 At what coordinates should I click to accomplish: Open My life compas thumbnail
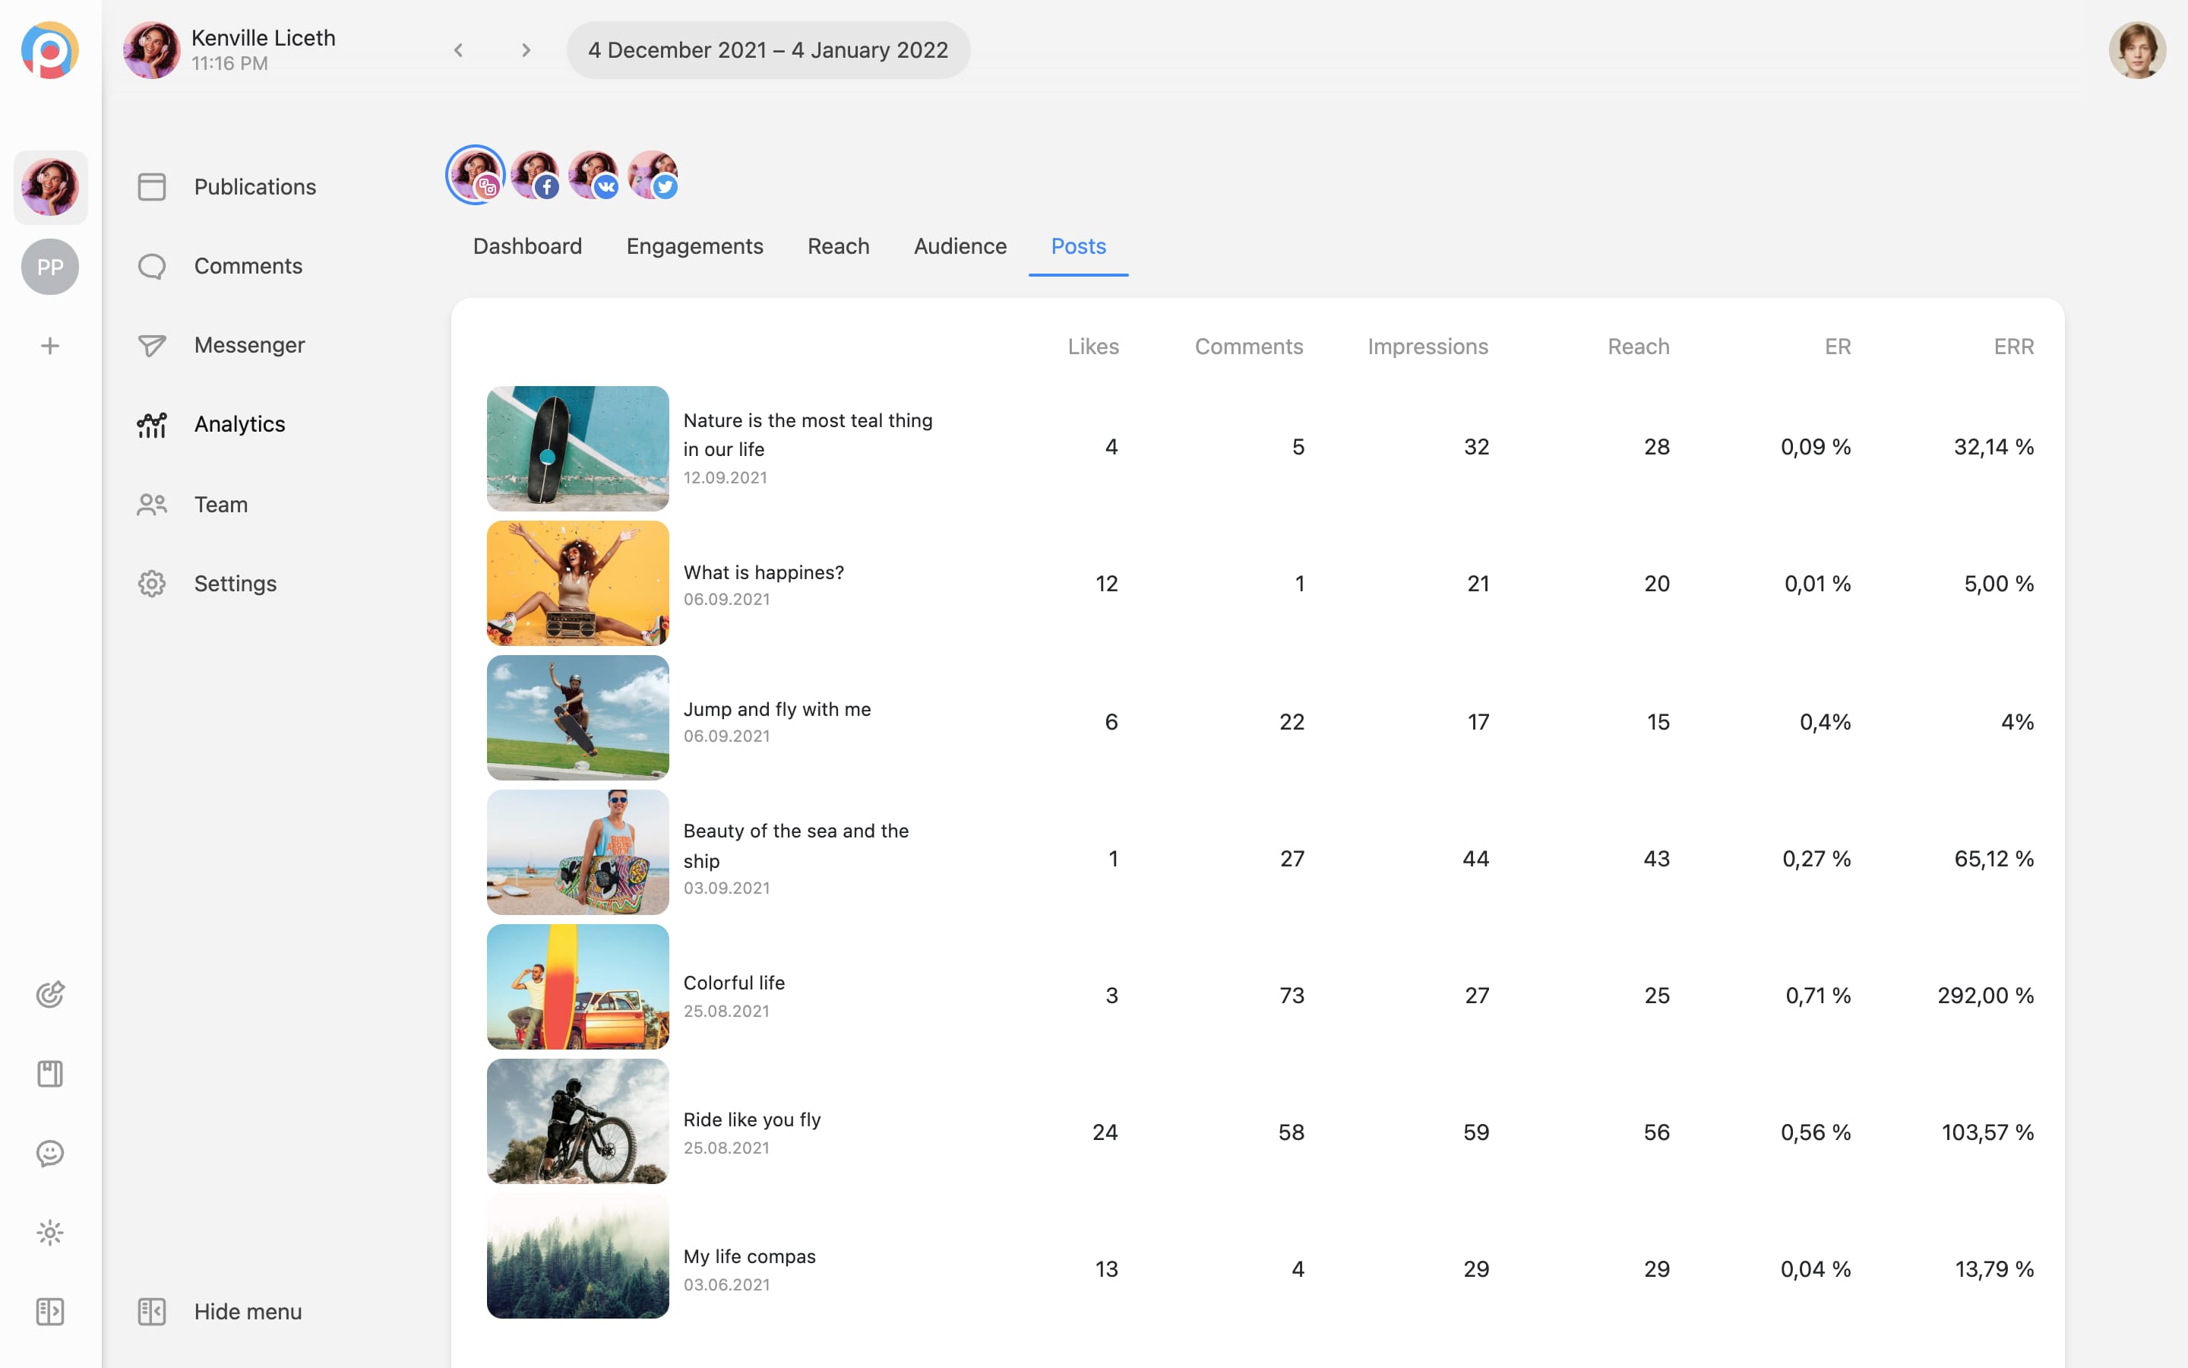[x=577, y=1256]
